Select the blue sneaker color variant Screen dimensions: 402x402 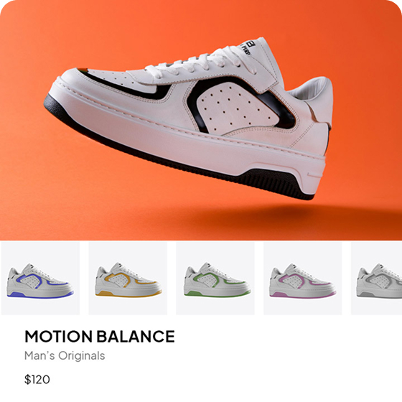click(x=40, y=278)
